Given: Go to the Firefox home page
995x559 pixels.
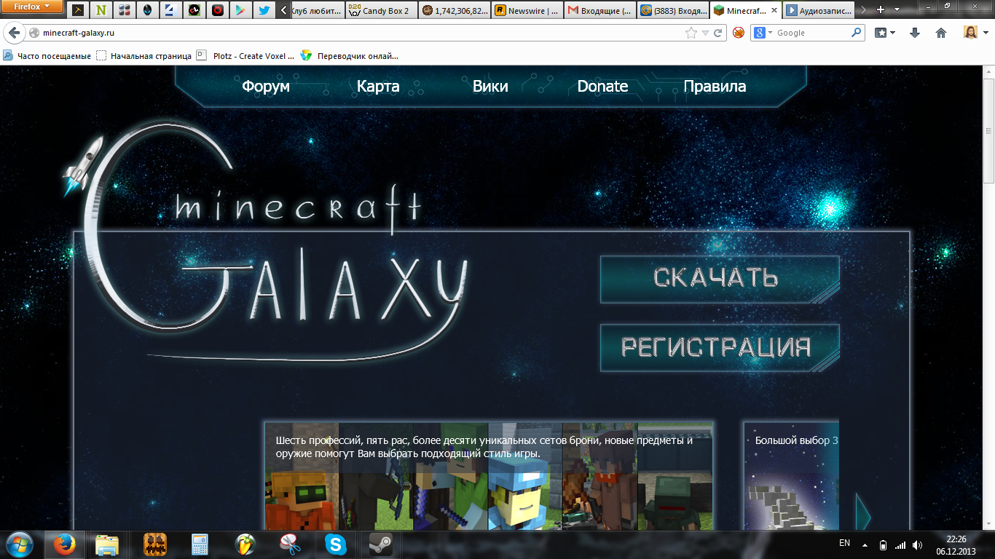Looking at the screenshot, I should coord(941,33).
